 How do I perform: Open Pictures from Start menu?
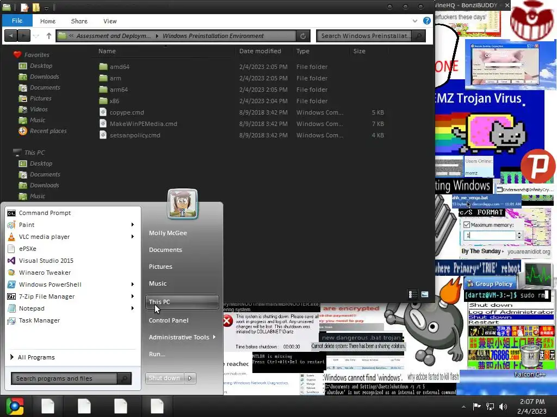click(x=160, y=267)
